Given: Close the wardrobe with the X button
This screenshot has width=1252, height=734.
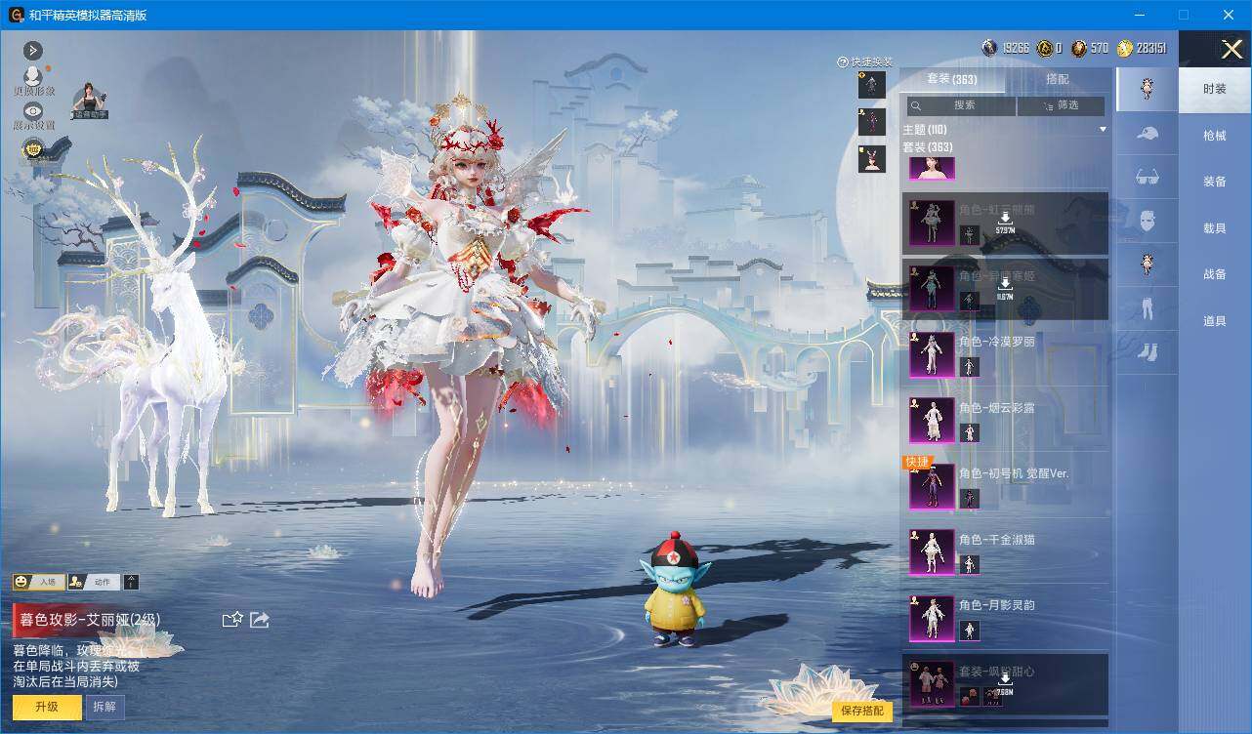Looking at the screenshot, I should (1231, 49).
